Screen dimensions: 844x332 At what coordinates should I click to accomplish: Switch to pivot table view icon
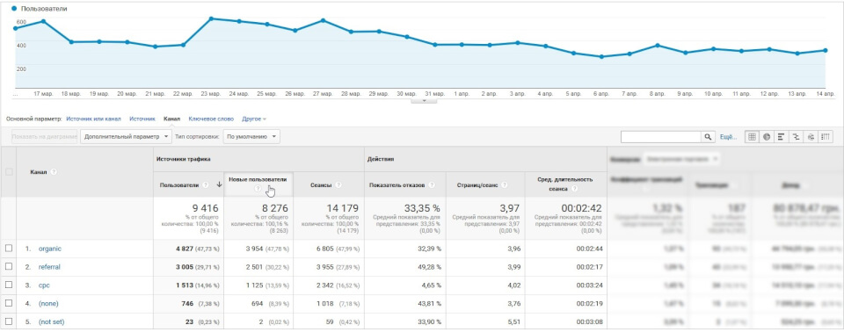point(825,137)
